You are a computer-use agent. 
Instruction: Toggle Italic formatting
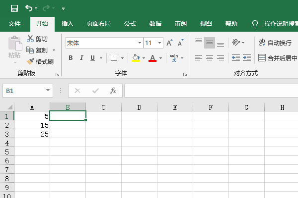pyautogui.click(x=81, y=58)
